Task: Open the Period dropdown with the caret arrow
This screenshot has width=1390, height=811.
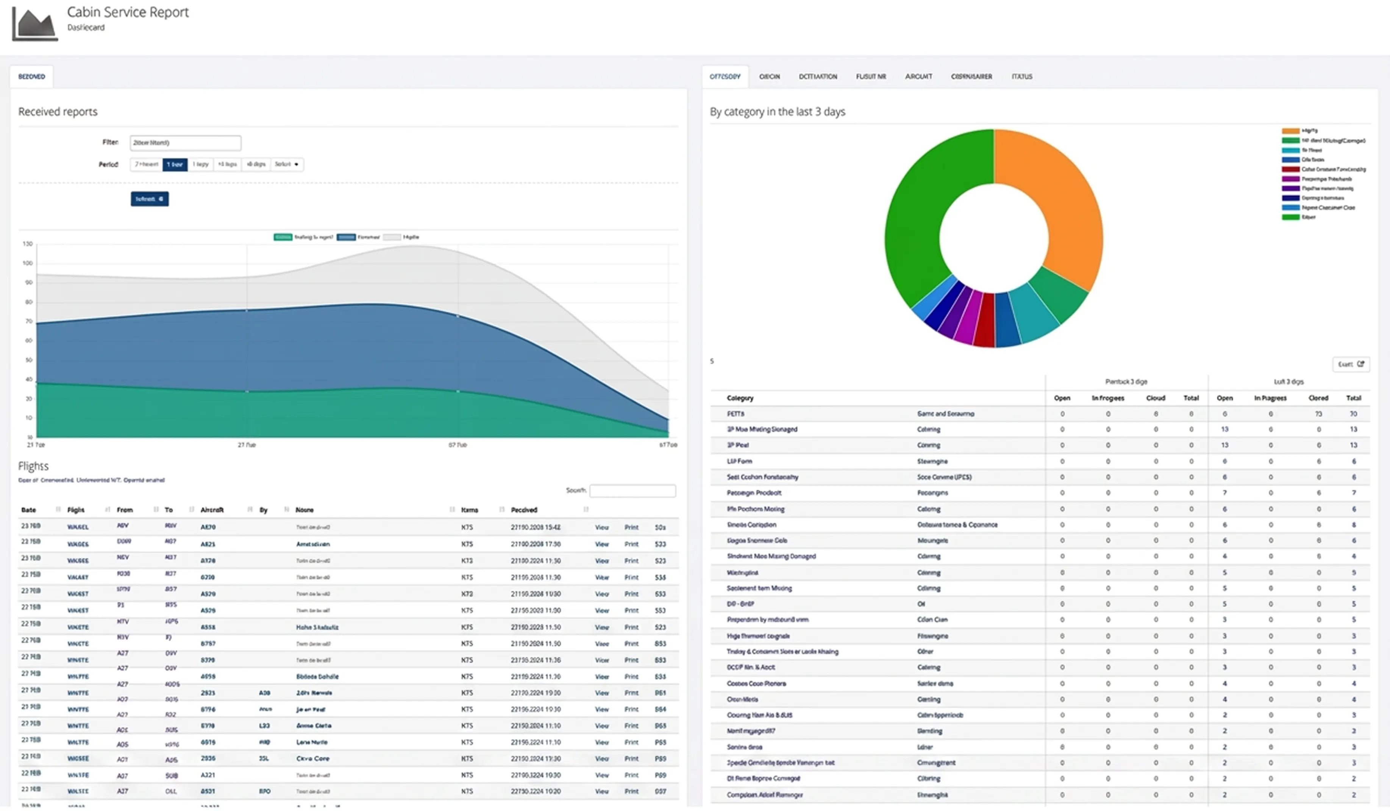Action: pyautogui.click(x=287, y=164)
